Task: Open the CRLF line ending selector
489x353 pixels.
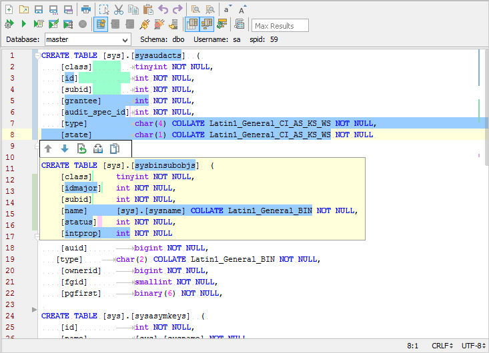Action: coord(440,346)
